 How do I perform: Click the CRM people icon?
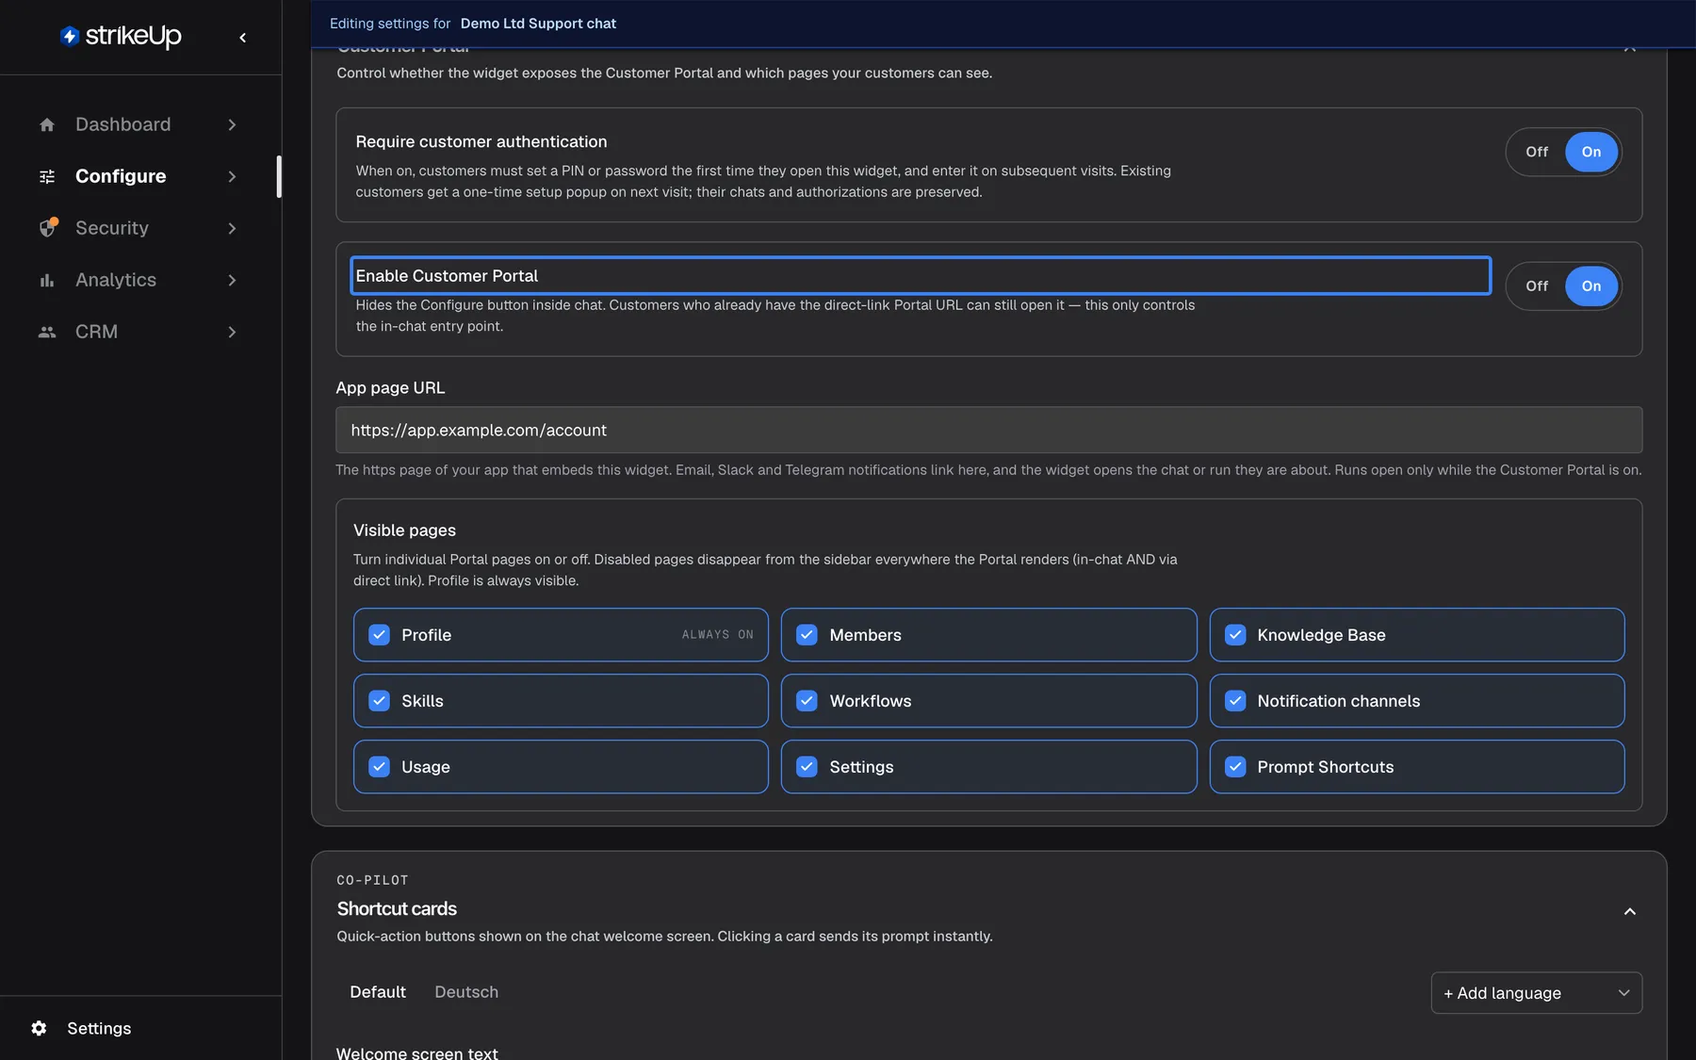click(47, 332)
